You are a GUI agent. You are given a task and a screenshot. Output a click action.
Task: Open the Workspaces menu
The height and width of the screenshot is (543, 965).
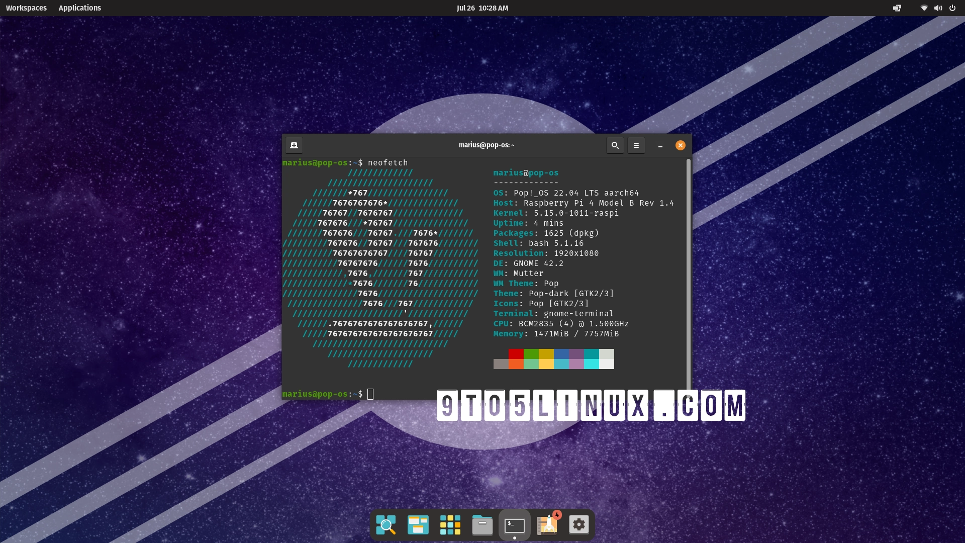(x=26, y=8)
